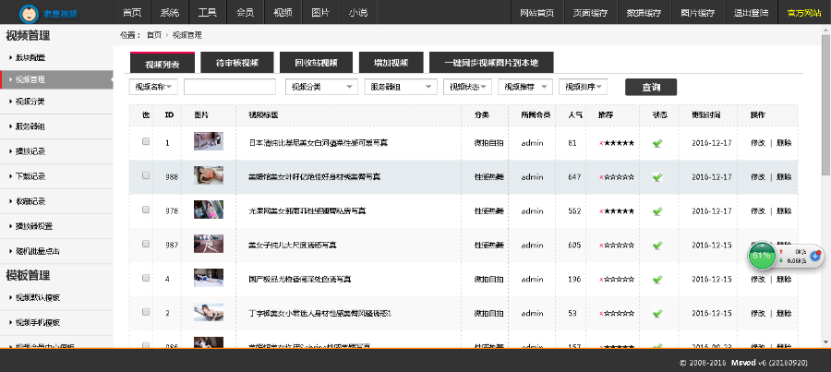
Task: Click the green 61% floating speed widget
Action: pos(762,256)
